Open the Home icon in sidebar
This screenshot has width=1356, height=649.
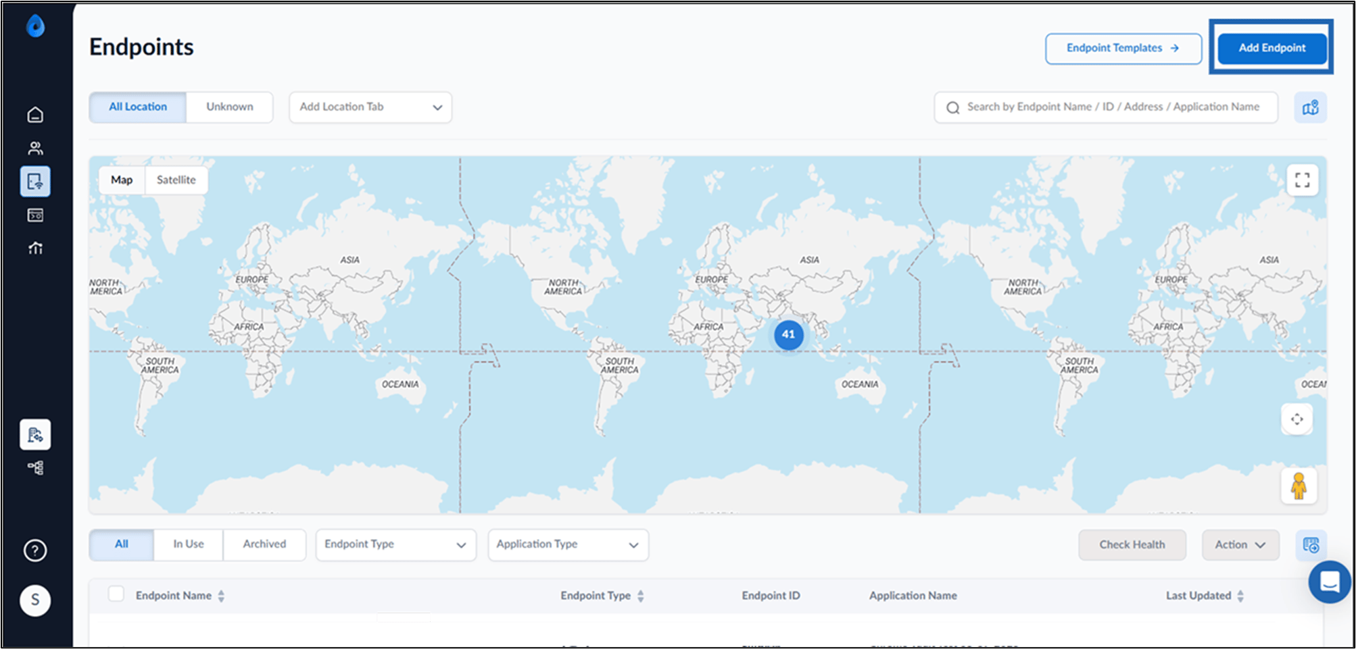coord(35,115)
